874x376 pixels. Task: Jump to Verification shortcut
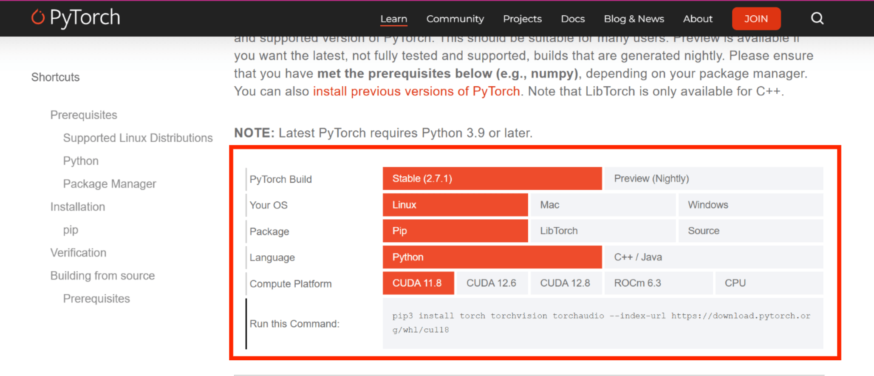[x=78, y=253]
